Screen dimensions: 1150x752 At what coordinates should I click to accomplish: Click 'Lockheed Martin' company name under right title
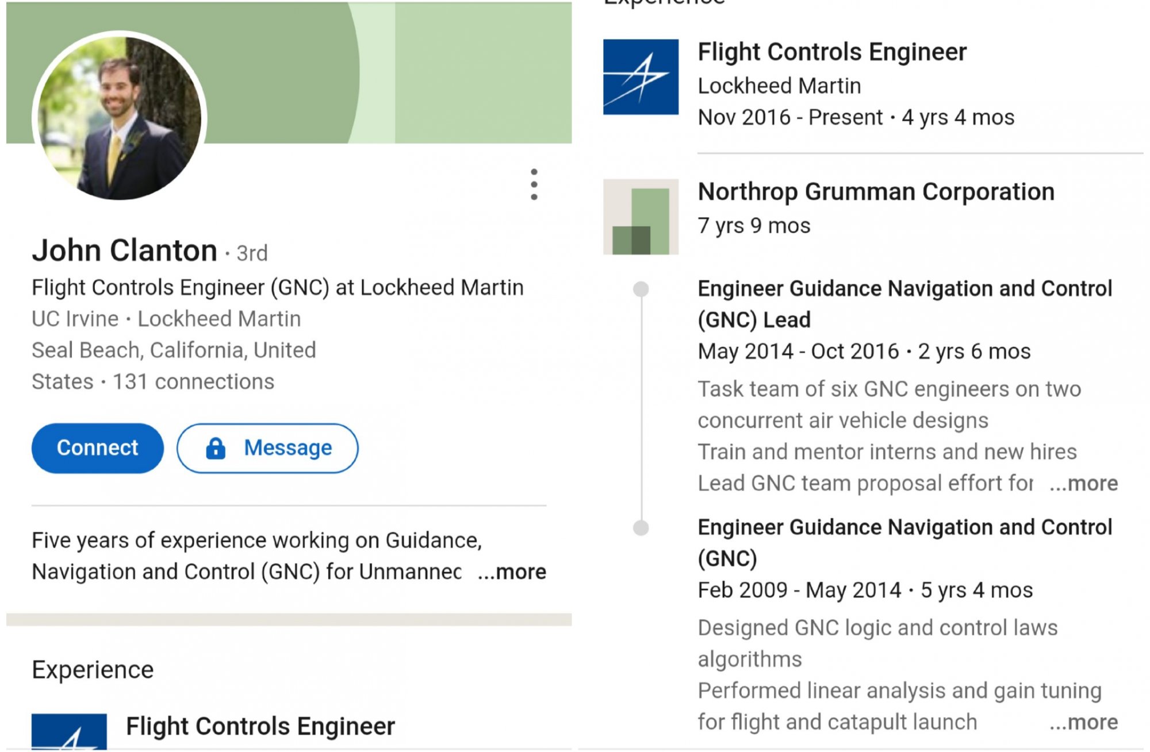pyautogui.click(x=779, y=86)
